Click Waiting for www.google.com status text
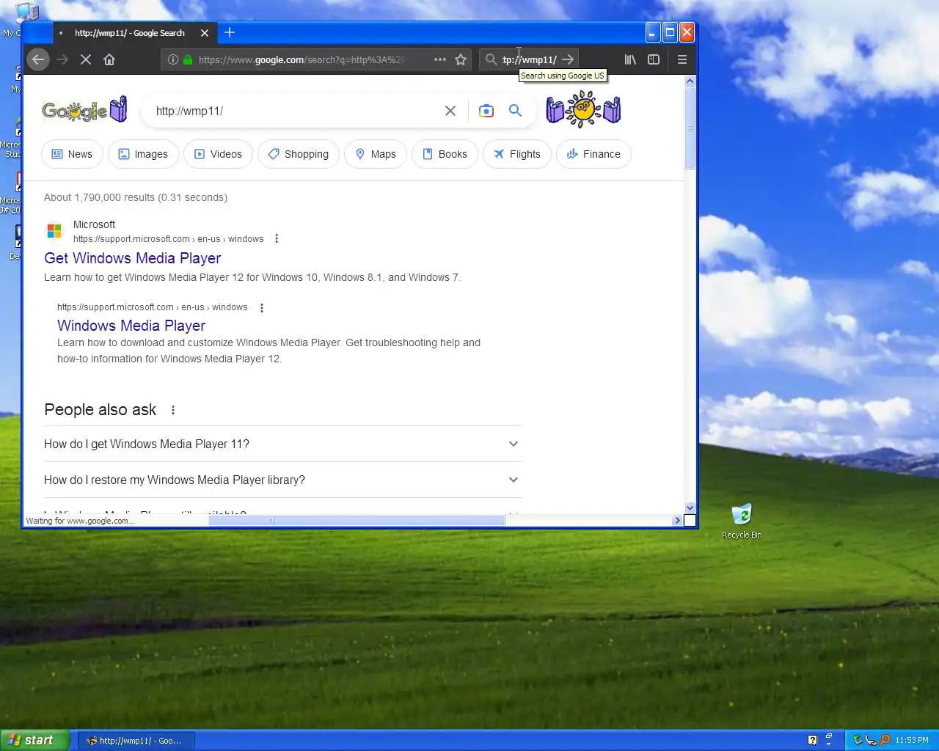This screenshot has width=939, height=751. tap(80, 521)
